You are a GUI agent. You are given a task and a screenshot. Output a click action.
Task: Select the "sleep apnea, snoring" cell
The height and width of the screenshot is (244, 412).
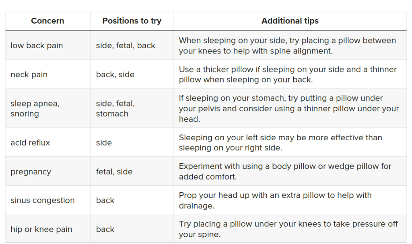(35, 109)
